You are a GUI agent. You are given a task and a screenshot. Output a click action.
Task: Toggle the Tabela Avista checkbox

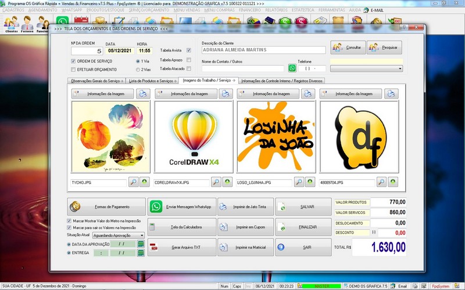189,50
